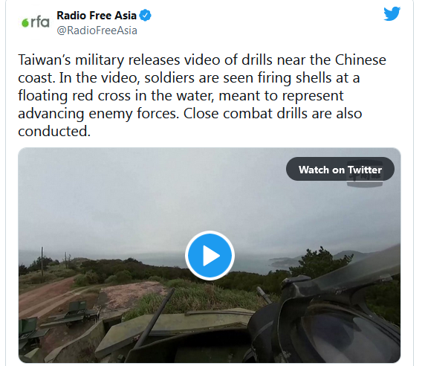Click the blue verified checkmark badge

click(x=146, y=16)
